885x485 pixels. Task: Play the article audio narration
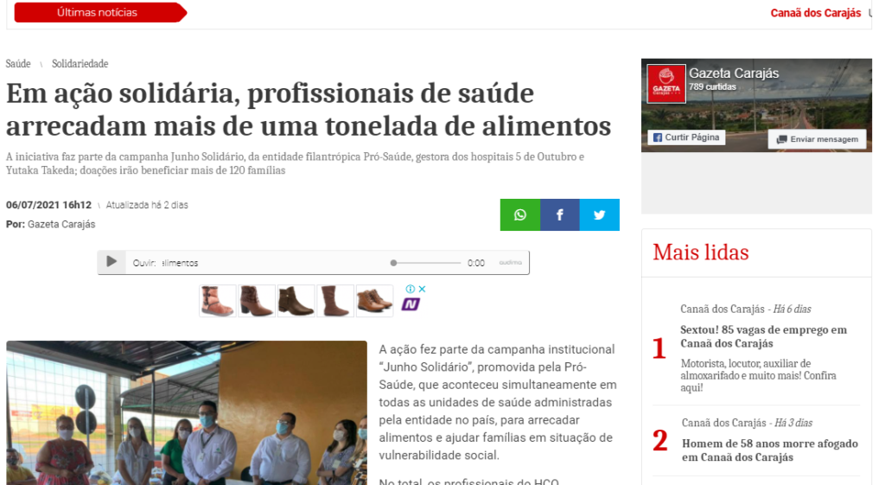[111, 262]
